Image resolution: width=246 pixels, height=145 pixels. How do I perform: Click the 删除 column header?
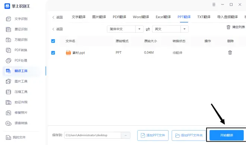230,41
